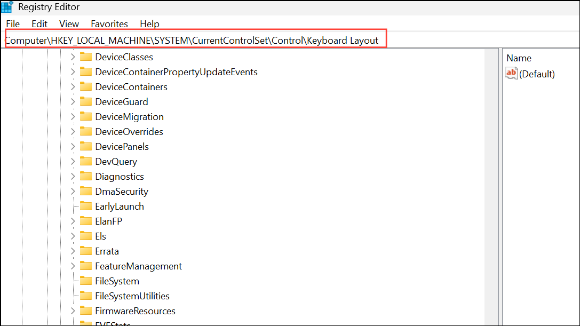Click the DeviceContainers folder icon

click(x=86, y=86)
